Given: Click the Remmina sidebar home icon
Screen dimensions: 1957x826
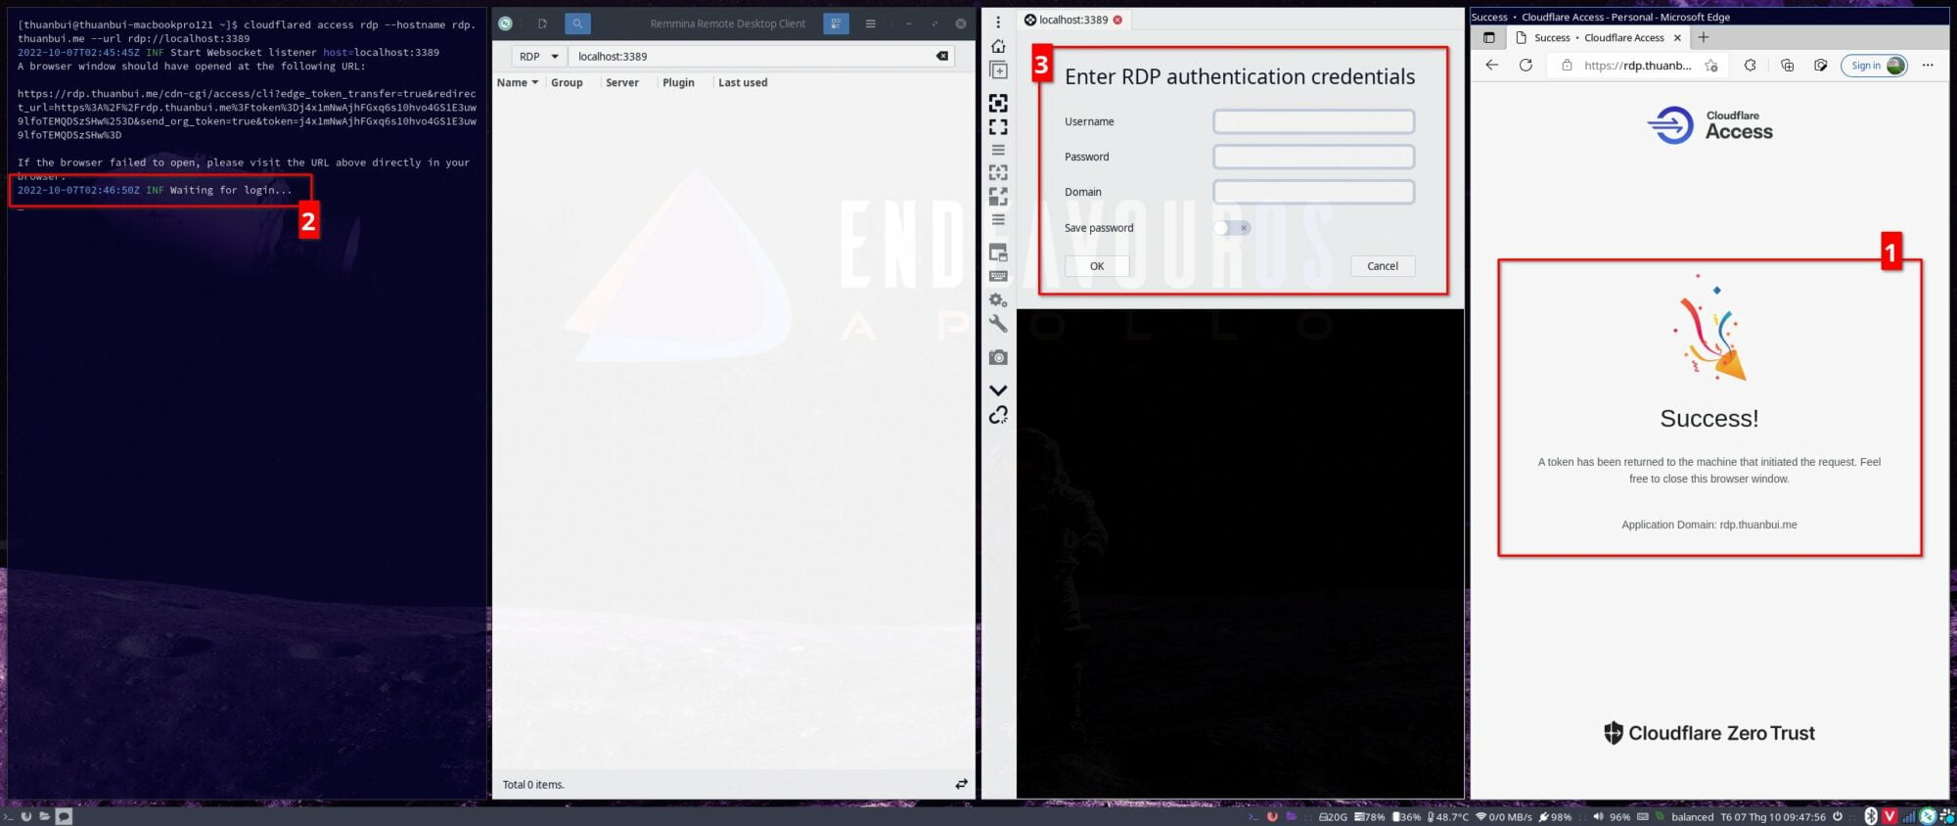Looking at the screenshot, I should (998, 46).
